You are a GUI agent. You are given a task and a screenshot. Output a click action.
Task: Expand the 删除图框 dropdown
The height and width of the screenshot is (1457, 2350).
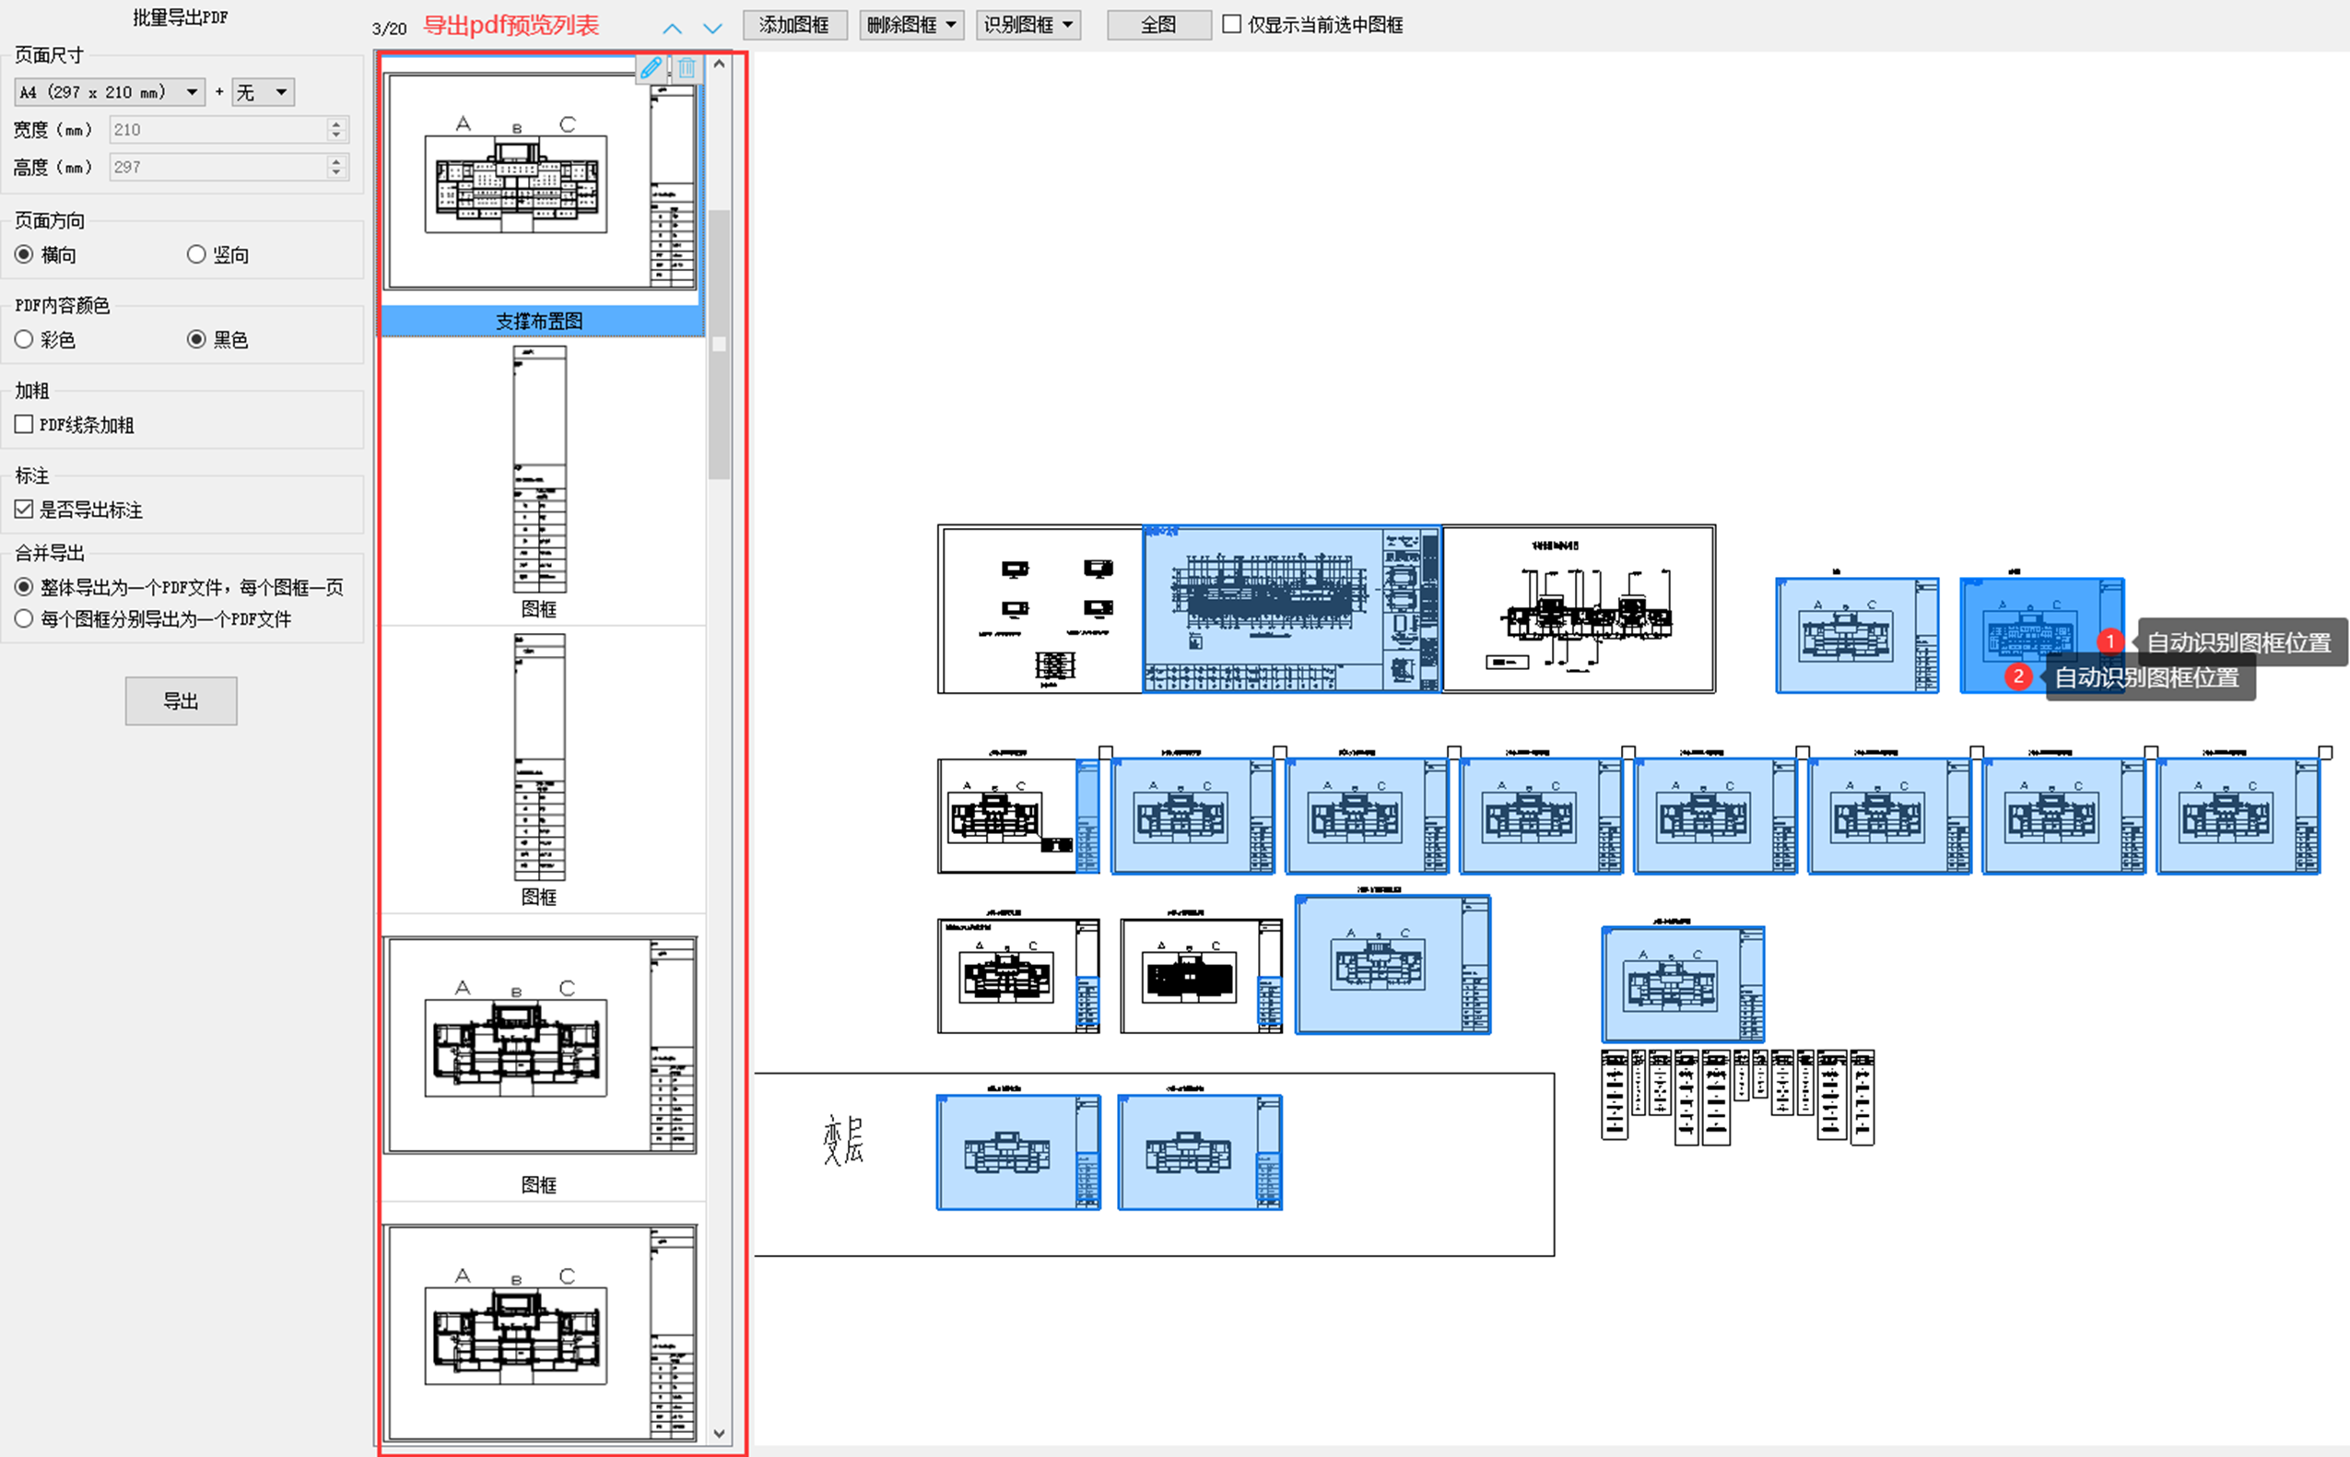[911, 25]
